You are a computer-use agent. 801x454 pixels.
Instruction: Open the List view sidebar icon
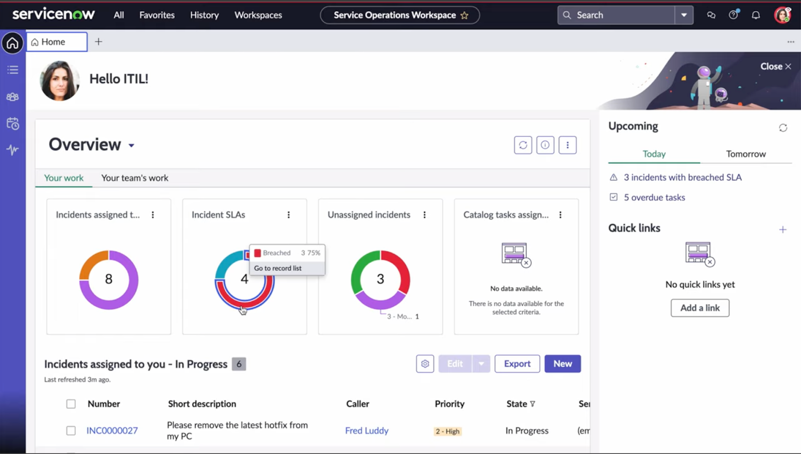[x=13, y=70]
